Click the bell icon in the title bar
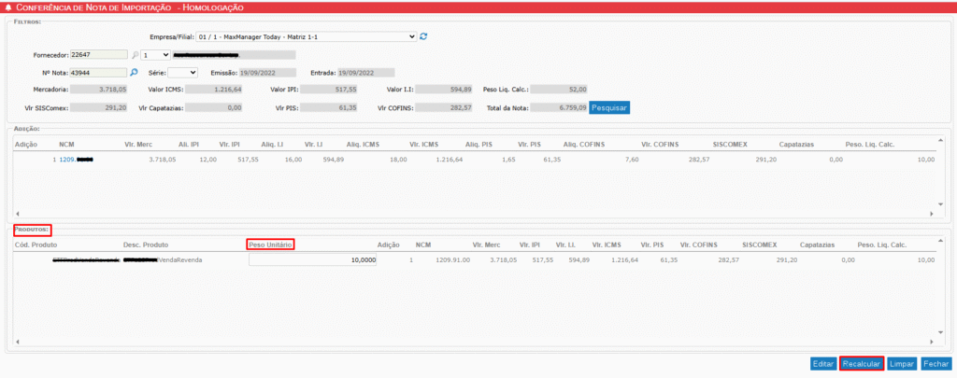The image size is (957, 378). pos(7,7)
